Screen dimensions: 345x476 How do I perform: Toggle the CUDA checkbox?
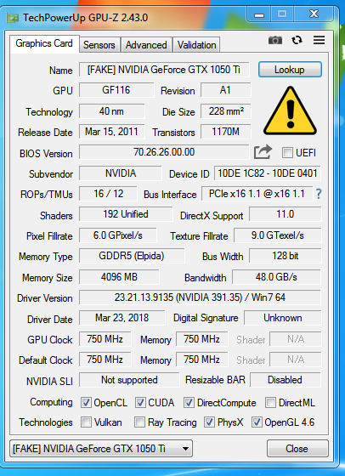coord(140,403)
